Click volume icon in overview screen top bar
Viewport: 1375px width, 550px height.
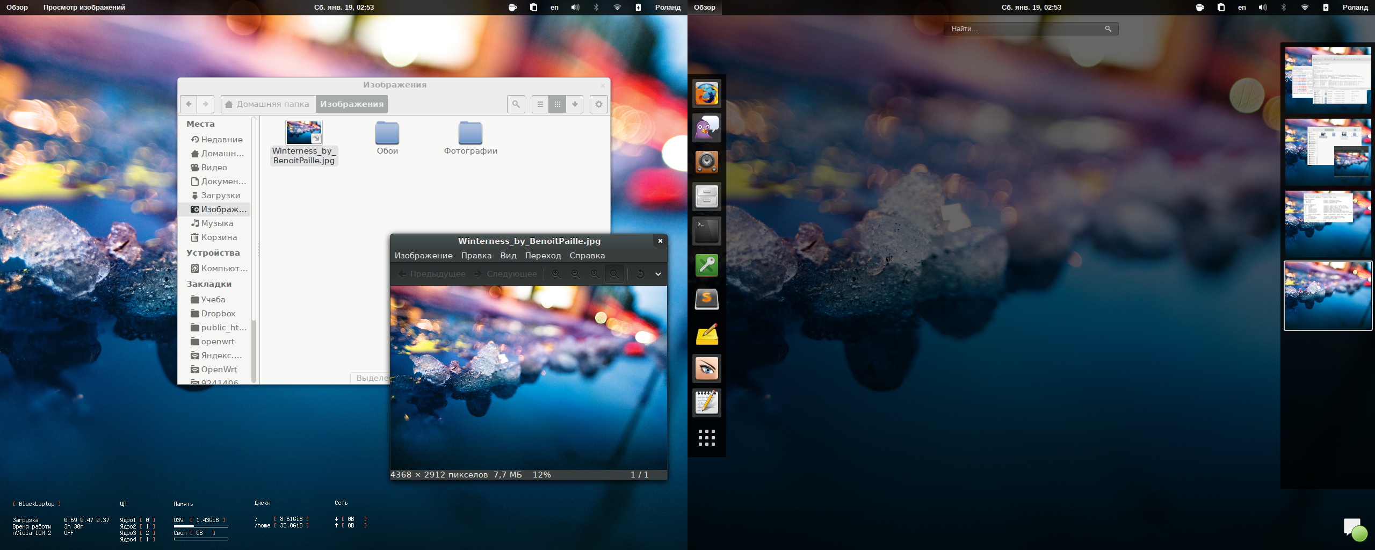click(1263, 8)
